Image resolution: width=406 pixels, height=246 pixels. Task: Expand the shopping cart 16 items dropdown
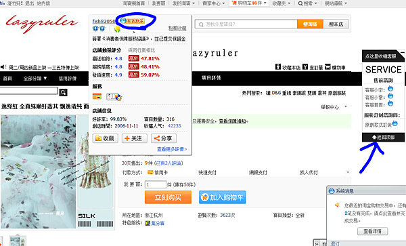(x=248, y=3)
